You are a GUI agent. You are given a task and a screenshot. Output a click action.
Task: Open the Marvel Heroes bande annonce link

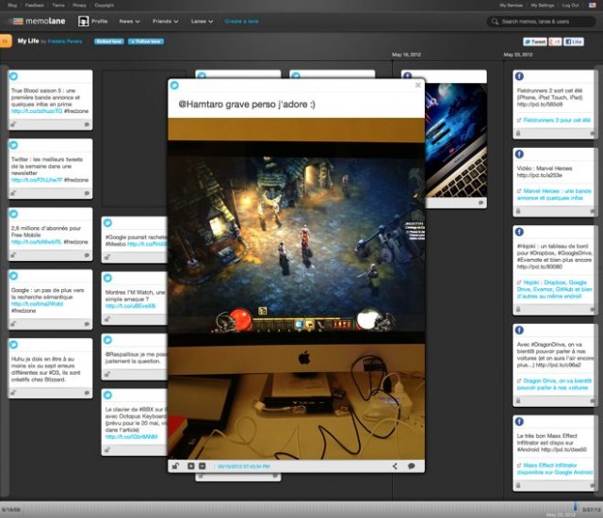coord(554,194)
